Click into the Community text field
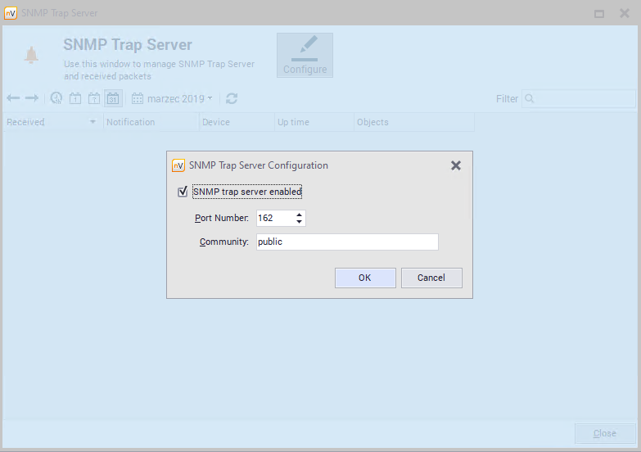Image resolution: width=641 pixels, height=452 pixels. [346, 242]
